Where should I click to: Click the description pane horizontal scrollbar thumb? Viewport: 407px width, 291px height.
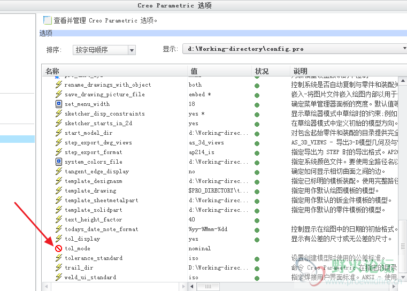pyautogui.click(x=208, y=287)
